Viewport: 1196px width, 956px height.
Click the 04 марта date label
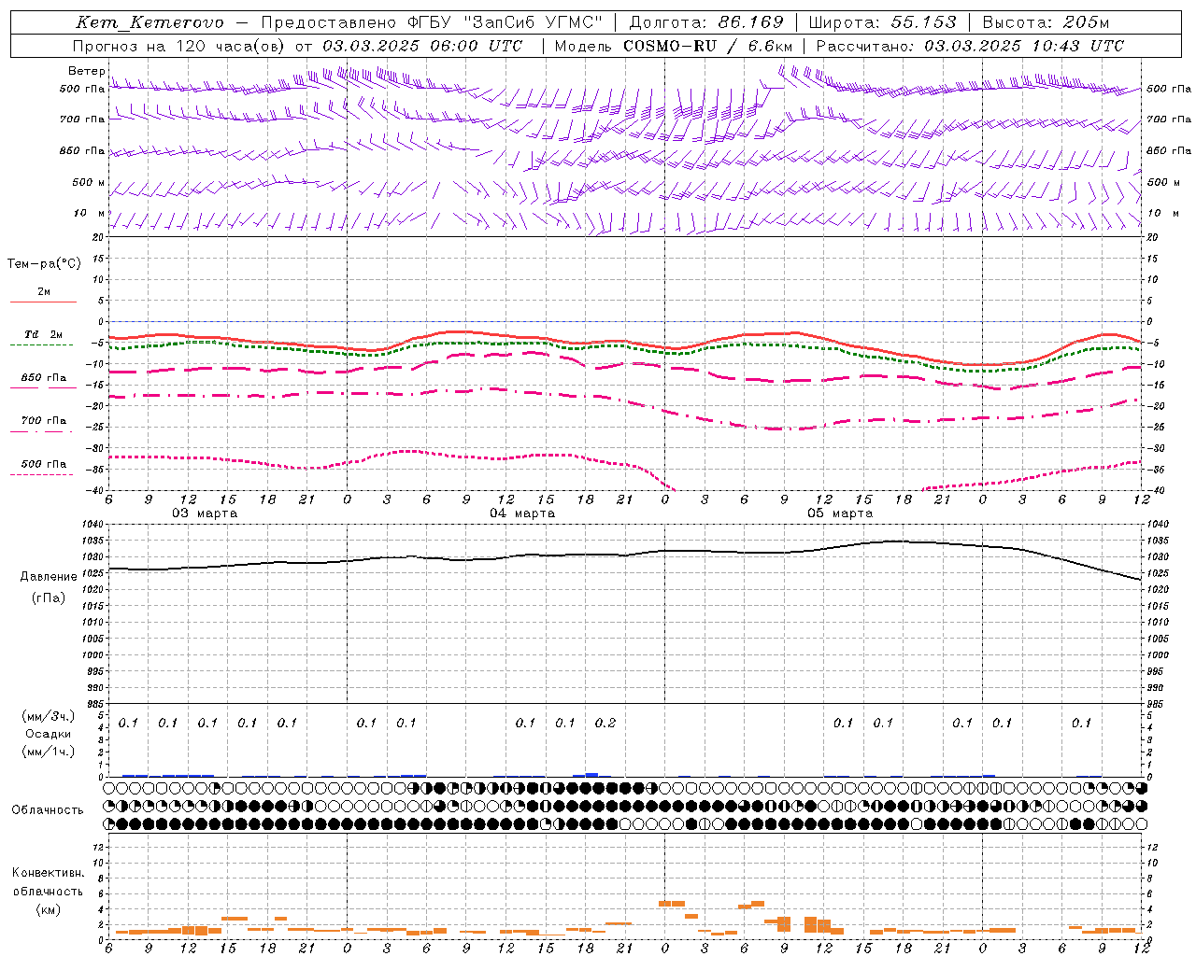(x=522, y=513)
